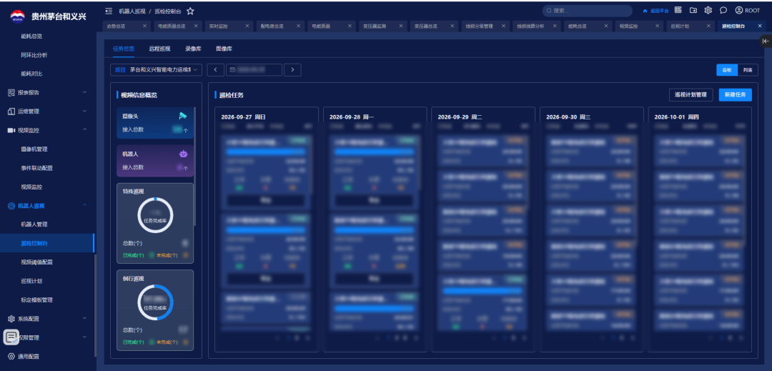Click the collapse arrow icon at right edge

(765, 41)
